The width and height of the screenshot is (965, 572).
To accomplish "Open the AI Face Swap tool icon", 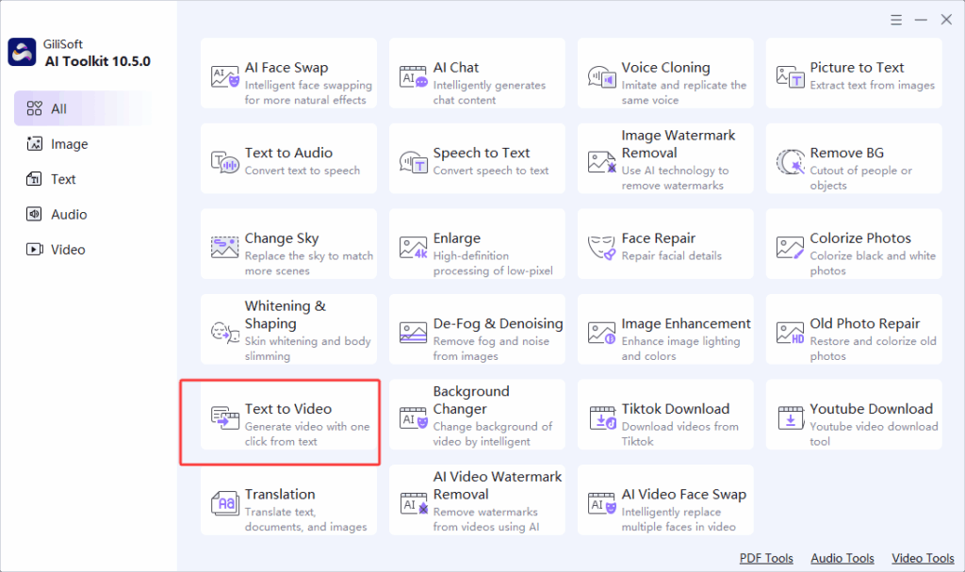I will point(224,77).
